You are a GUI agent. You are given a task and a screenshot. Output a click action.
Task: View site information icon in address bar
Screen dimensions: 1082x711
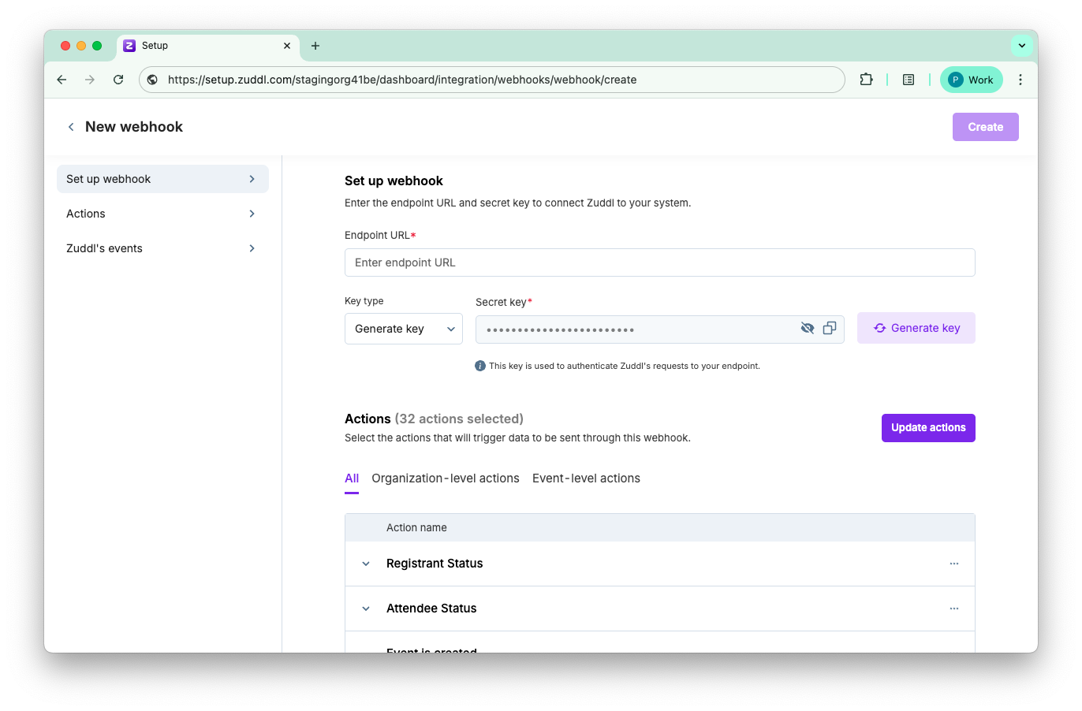tap(152, 80)
